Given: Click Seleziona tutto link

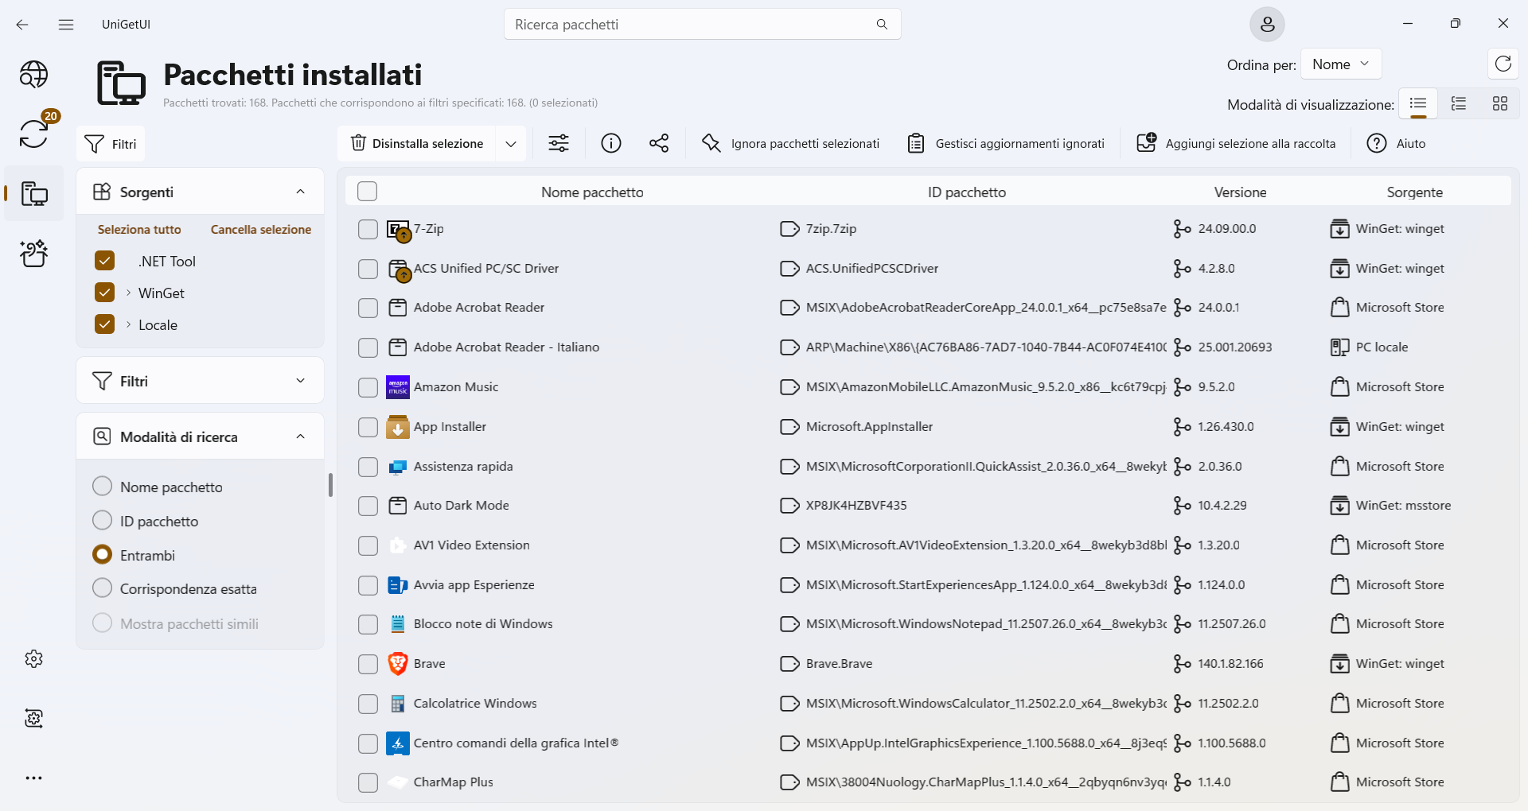Looking at the screenshot, I should [x=139, y=230].
